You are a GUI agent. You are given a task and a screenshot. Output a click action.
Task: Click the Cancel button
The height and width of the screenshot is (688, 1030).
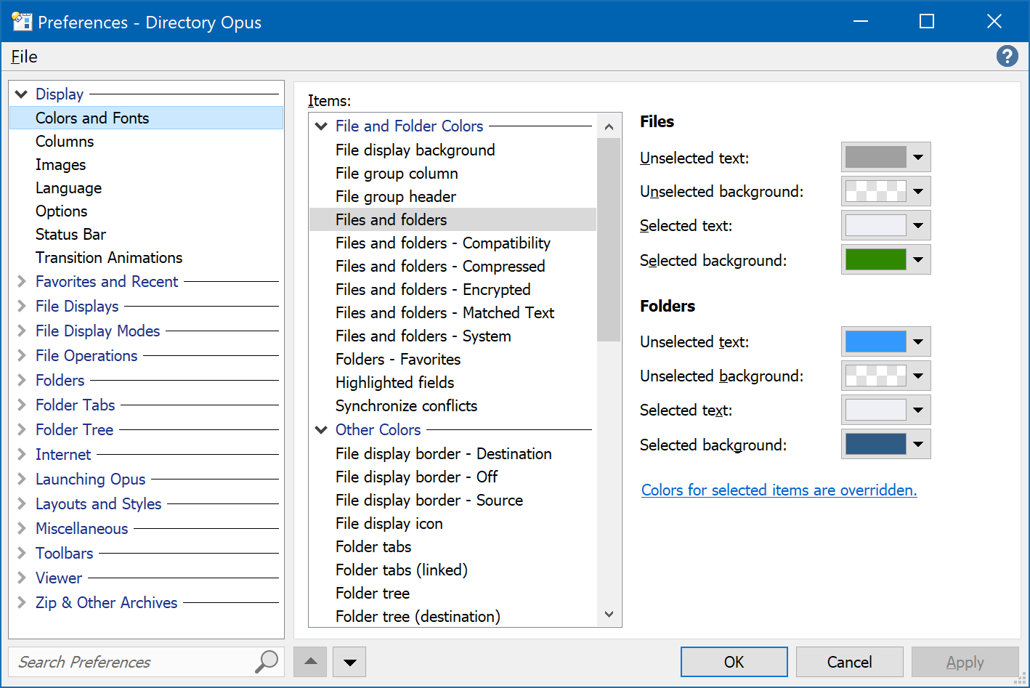(849, 662)
